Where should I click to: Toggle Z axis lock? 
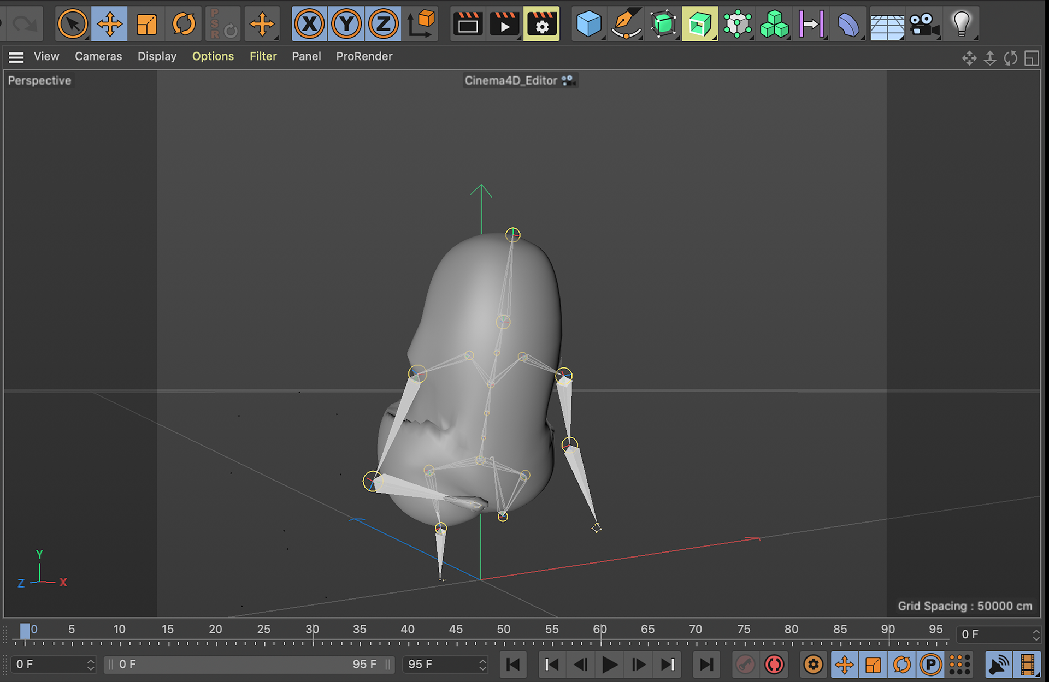click(x=384, y=24)
